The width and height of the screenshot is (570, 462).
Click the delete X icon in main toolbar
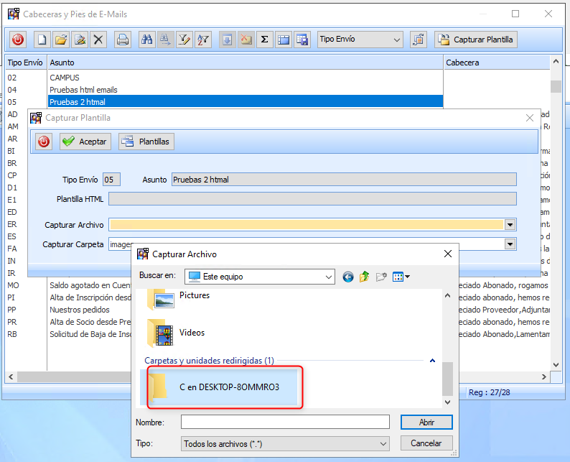pos(98,40)
